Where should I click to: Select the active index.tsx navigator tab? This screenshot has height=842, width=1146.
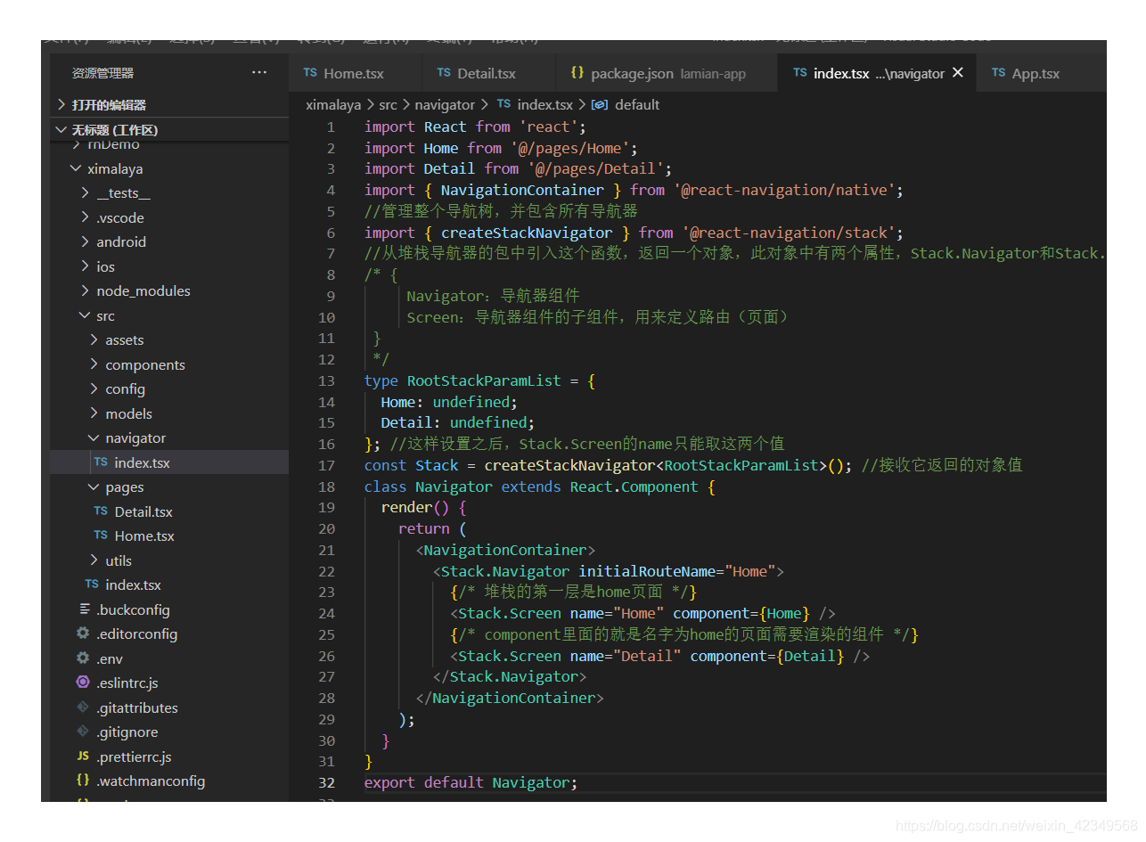point(877,73)
